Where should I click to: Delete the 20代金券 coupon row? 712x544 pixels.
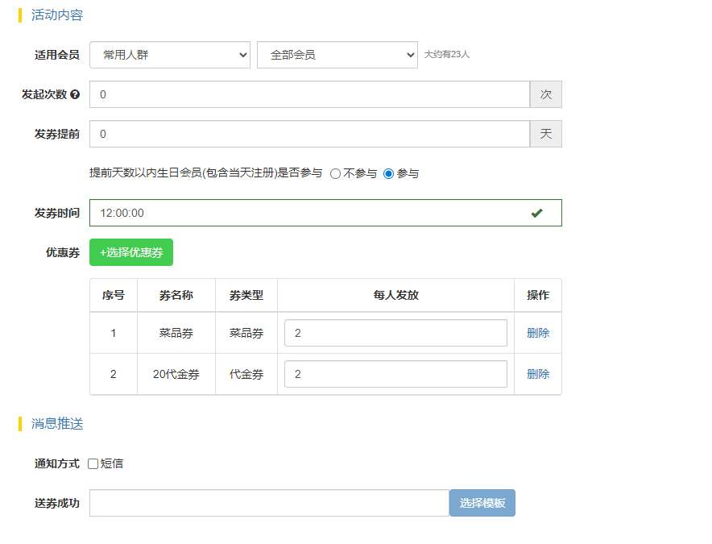(538, 374)
